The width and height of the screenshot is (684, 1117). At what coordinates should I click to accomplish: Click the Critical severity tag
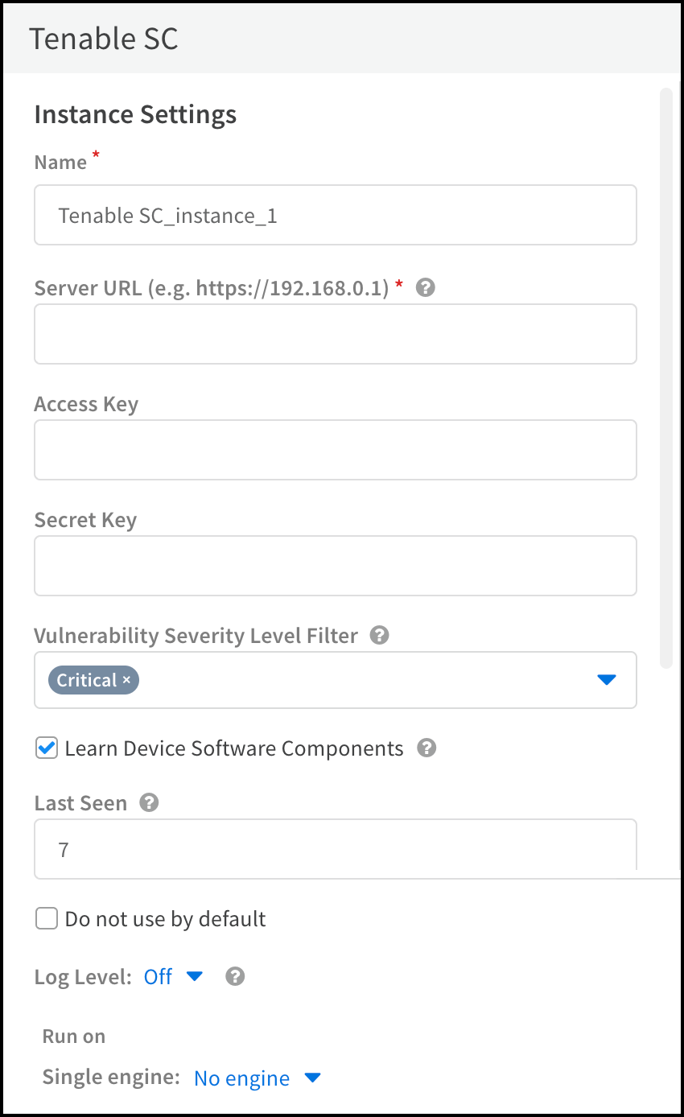click(86, 680)
